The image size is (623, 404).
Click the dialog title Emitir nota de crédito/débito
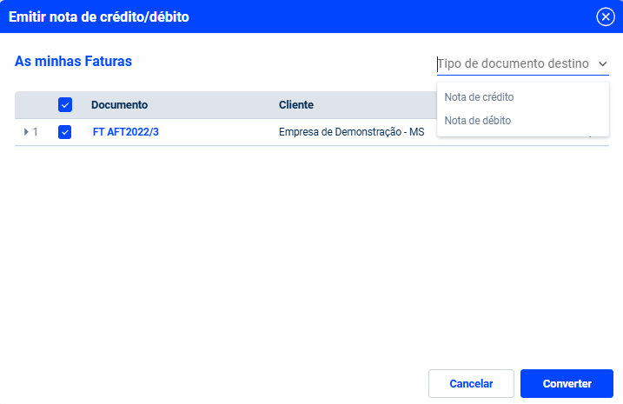(99, 17)
